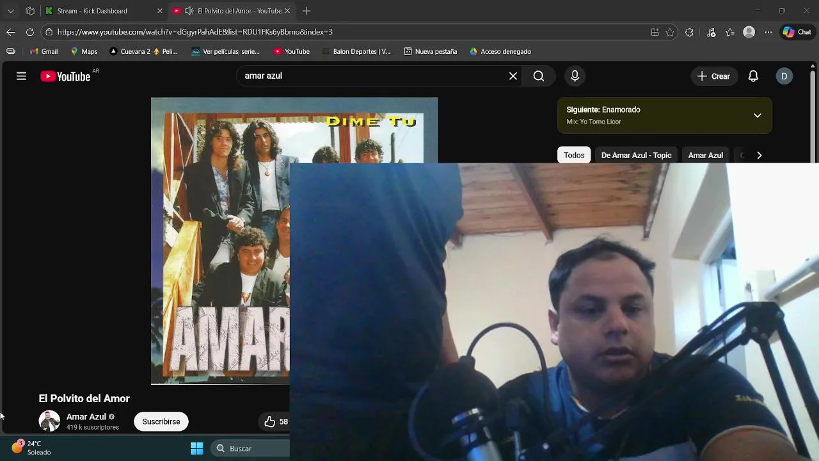The image size is (819, 461).
Task: Reload the page with refresh icon
Action: coord(30,32)
